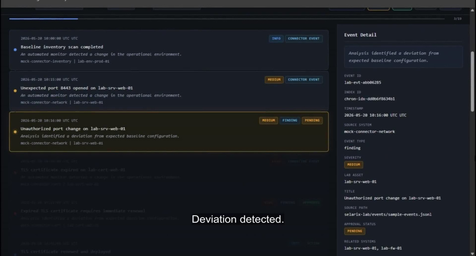Click the source line under Unexpected port 8443 event
The width and height of the screenshot is (476, 256).
61,103
